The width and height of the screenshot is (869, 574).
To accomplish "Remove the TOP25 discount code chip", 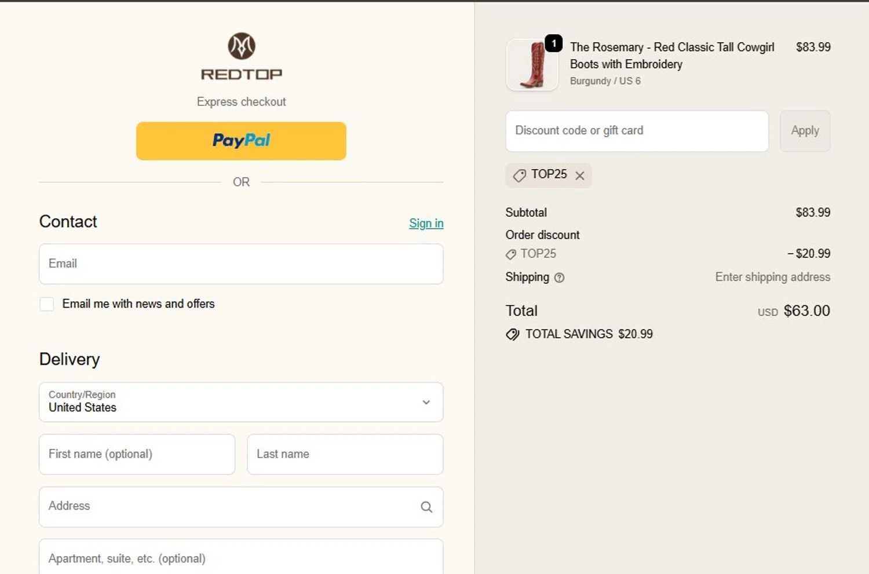I will [x=580, y=176].
